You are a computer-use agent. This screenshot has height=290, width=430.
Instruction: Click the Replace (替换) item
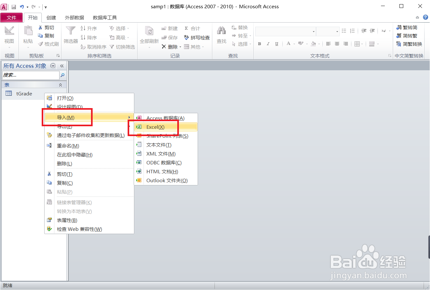pos(239,28)
